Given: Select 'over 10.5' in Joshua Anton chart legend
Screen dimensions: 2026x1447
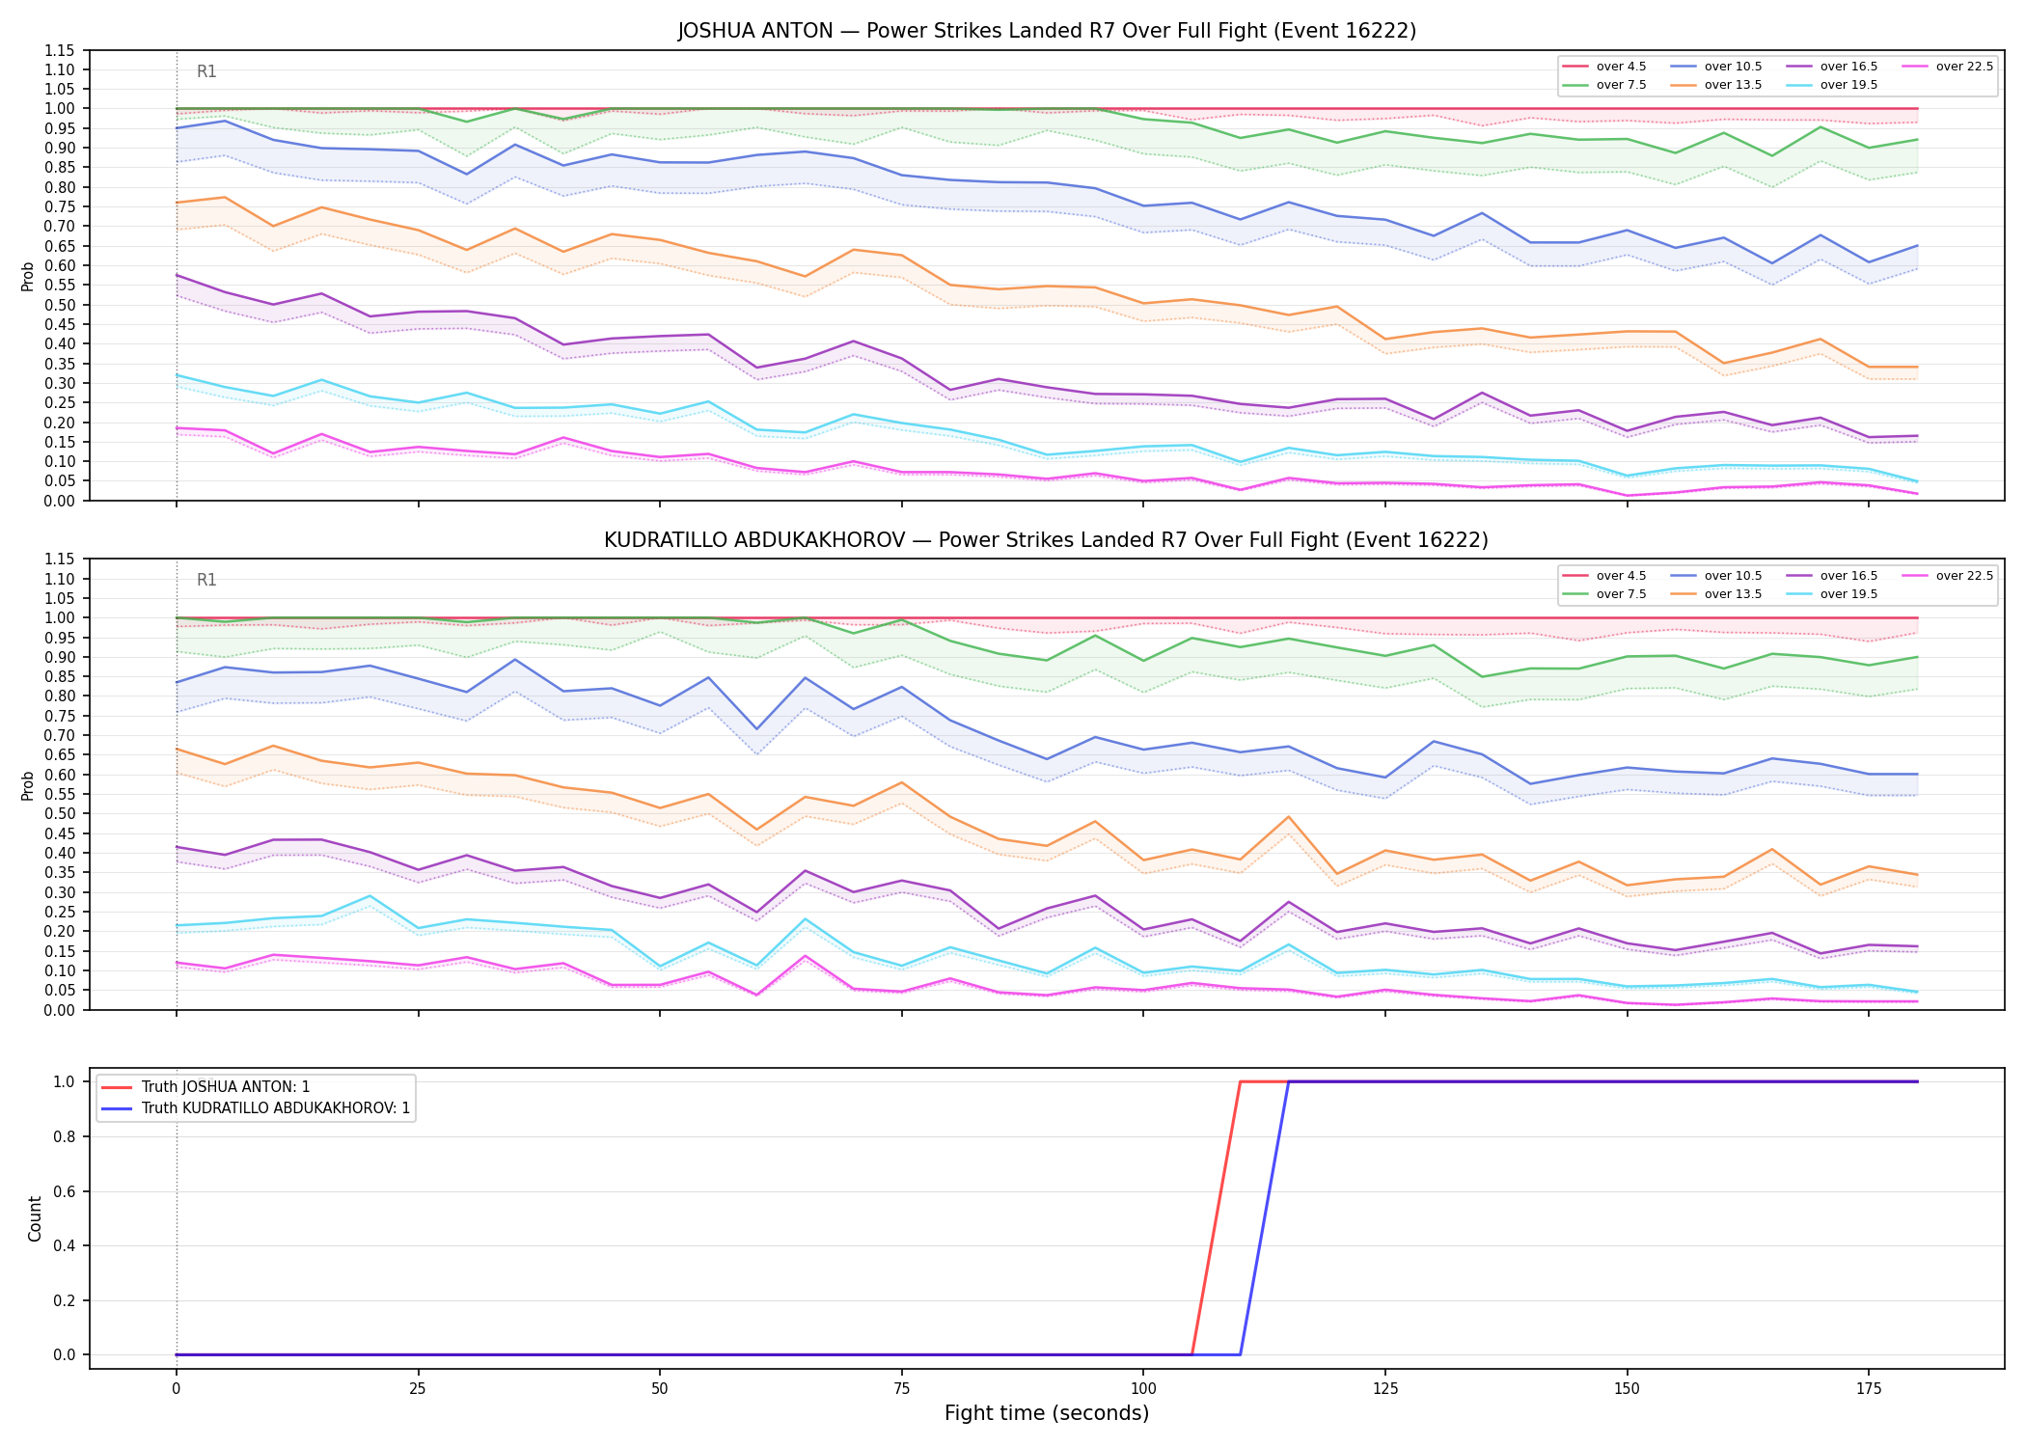Looking at the screenshot, I should click(1715, 67).
